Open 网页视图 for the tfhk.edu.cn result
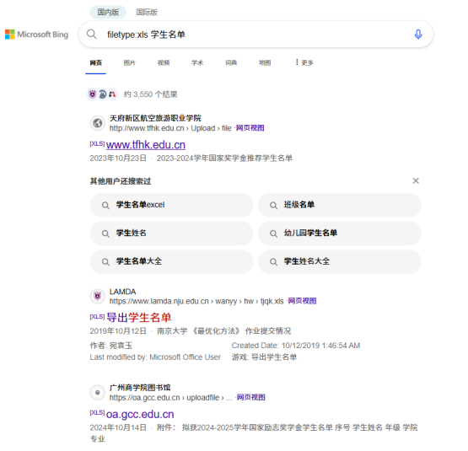468x451 pixels. tap(250, 128)
